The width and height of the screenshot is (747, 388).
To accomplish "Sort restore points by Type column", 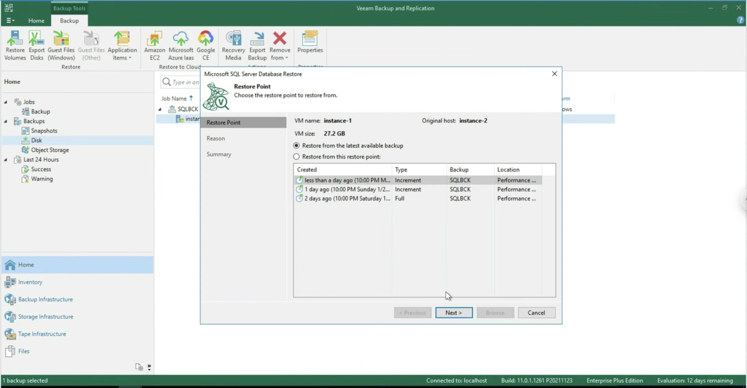I will click(419, 170).
